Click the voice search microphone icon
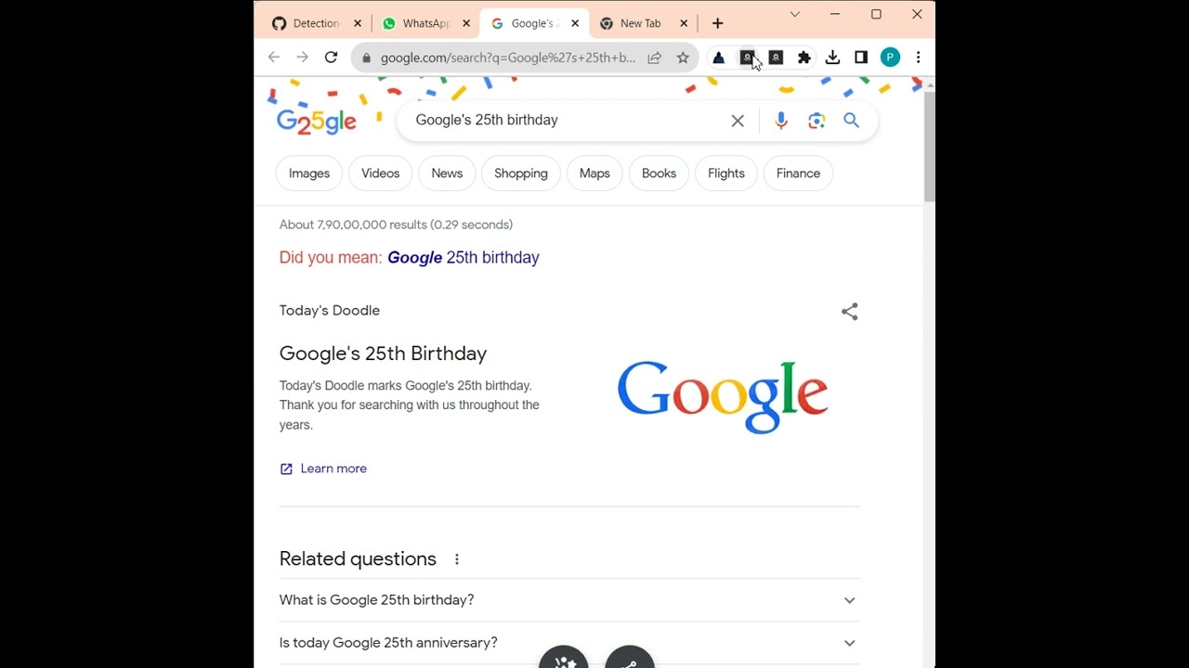This screenshot has width=1189, height=668. [780, 121]
